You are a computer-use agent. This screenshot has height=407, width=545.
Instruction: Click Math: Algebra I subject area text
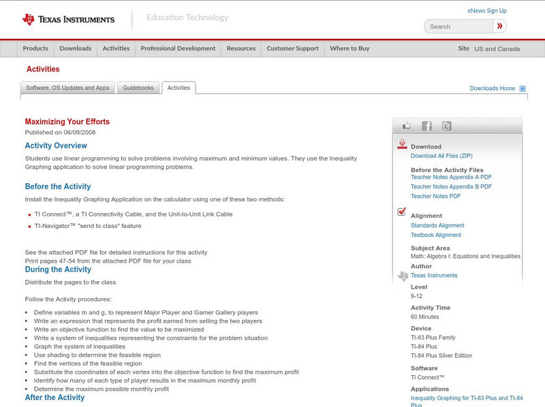(465, 257)
